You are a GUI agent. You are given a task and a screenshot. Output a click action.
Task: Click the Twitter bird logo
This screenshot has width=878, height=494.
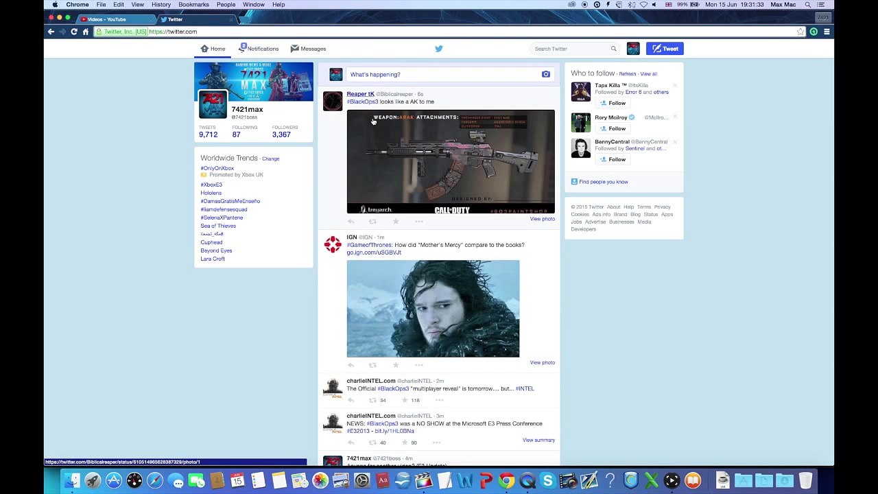coord(439,49)
